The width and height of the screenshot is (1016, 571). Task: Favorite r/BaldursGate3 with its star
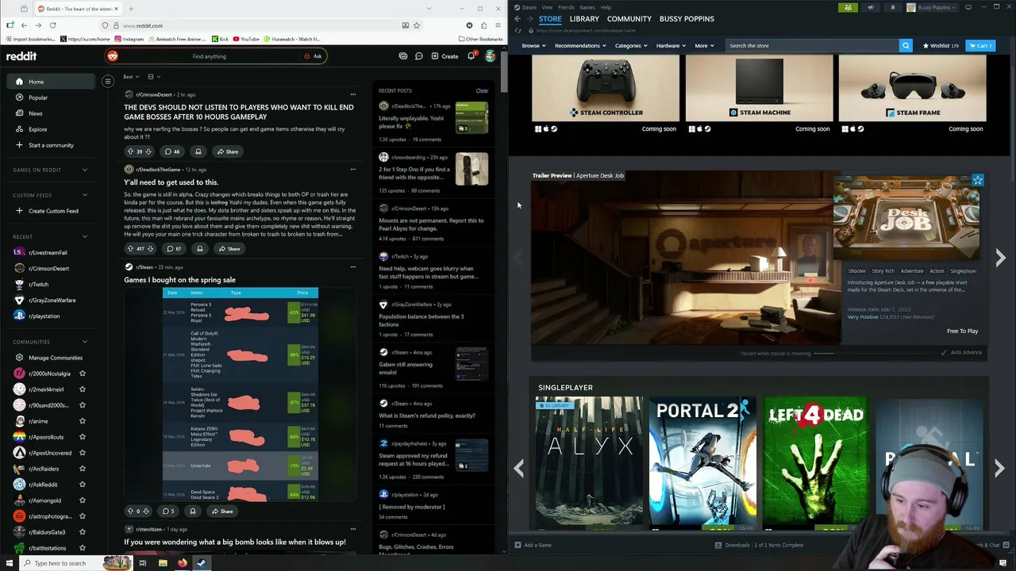tap(82, 532)
